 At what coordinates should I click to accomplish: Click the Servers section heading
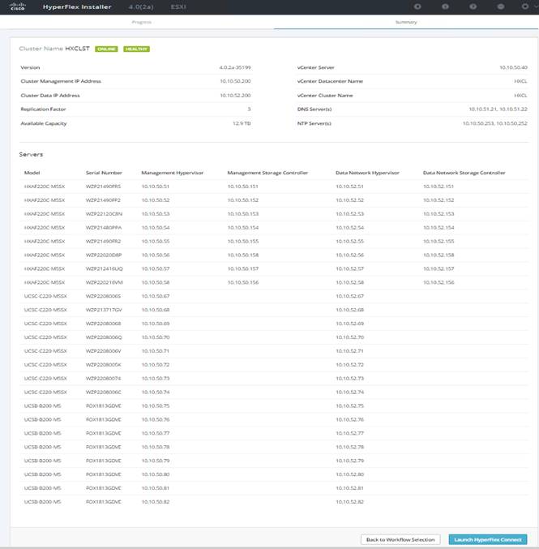pyautogui.click(x=31, y=154)
